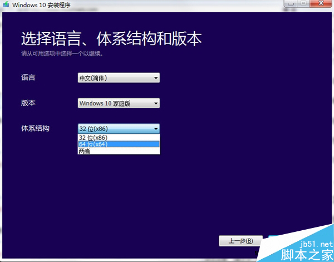This screenshot has height=262, width=334.
Task: Choose 64 位(x64) option in list
Action: click(119, 144)
